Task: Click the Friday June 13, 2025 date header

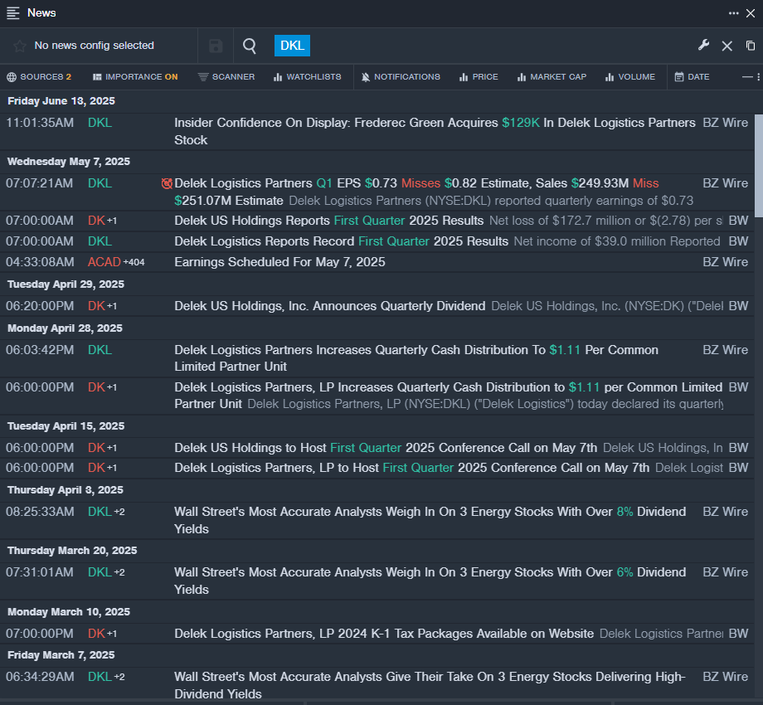Action: pyautogui.click(x=61, y=101)
